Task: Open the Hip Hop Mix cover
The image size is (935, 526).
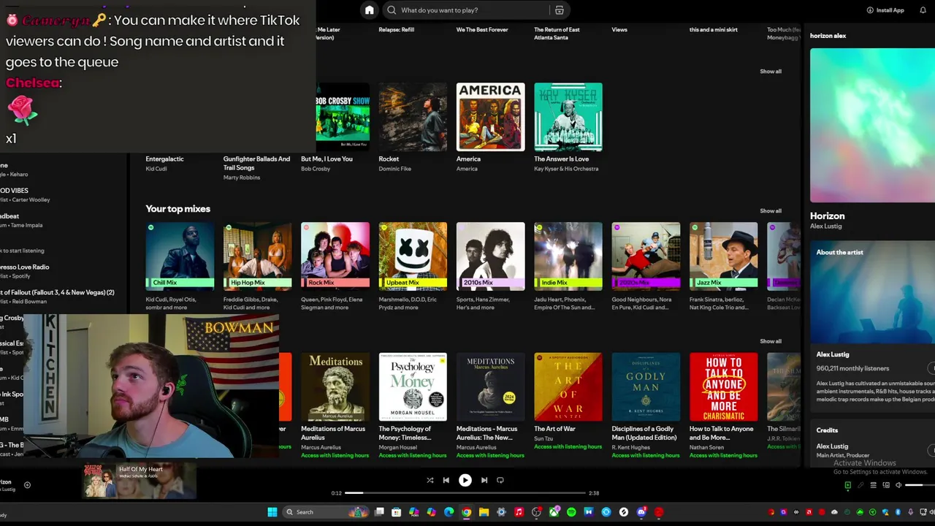Action: tap(257, 256)
